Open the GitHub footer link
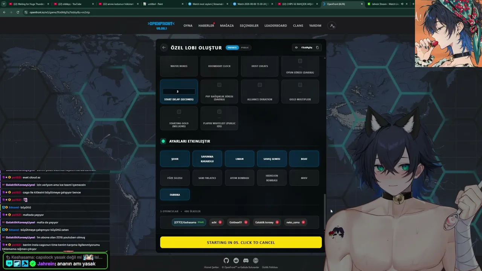The width and height of the screenshot is (482, 271). 226,260
